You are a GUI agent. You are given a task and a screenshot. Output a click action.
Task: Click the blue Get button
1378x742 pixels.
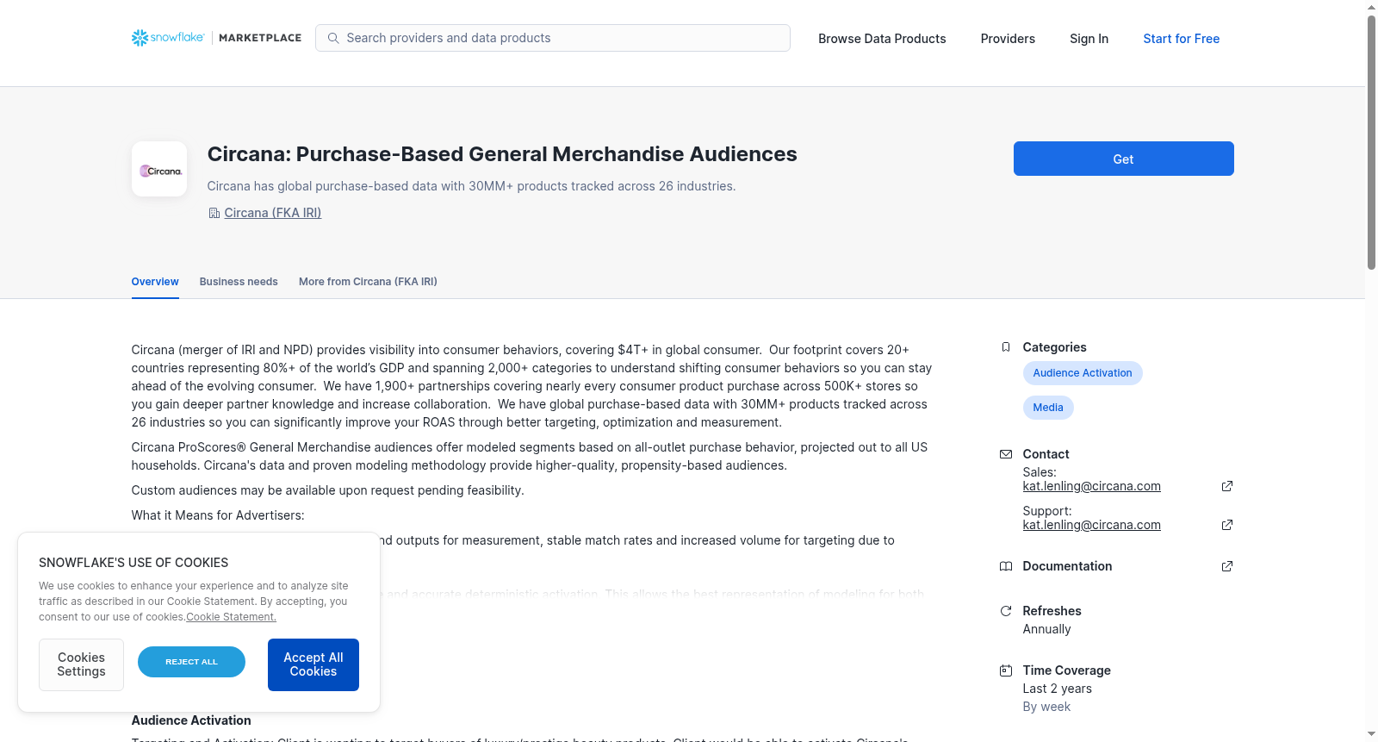point(1123,159)
